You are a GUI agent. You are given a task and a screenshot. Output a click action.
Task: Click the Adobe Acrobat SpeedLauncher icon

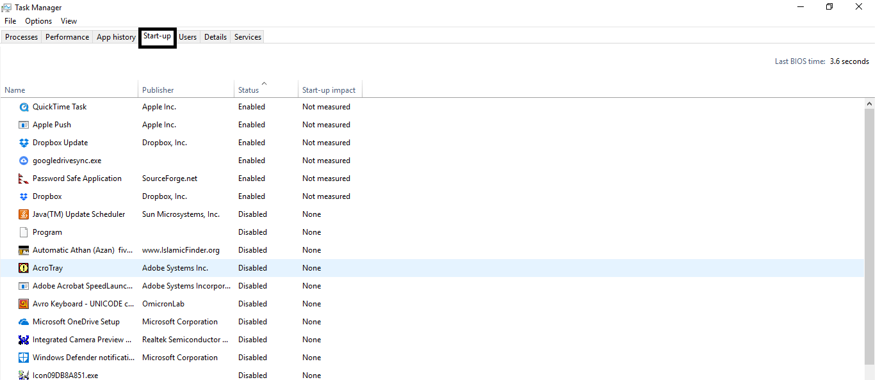pyautogui.click(x=24, y=286)
